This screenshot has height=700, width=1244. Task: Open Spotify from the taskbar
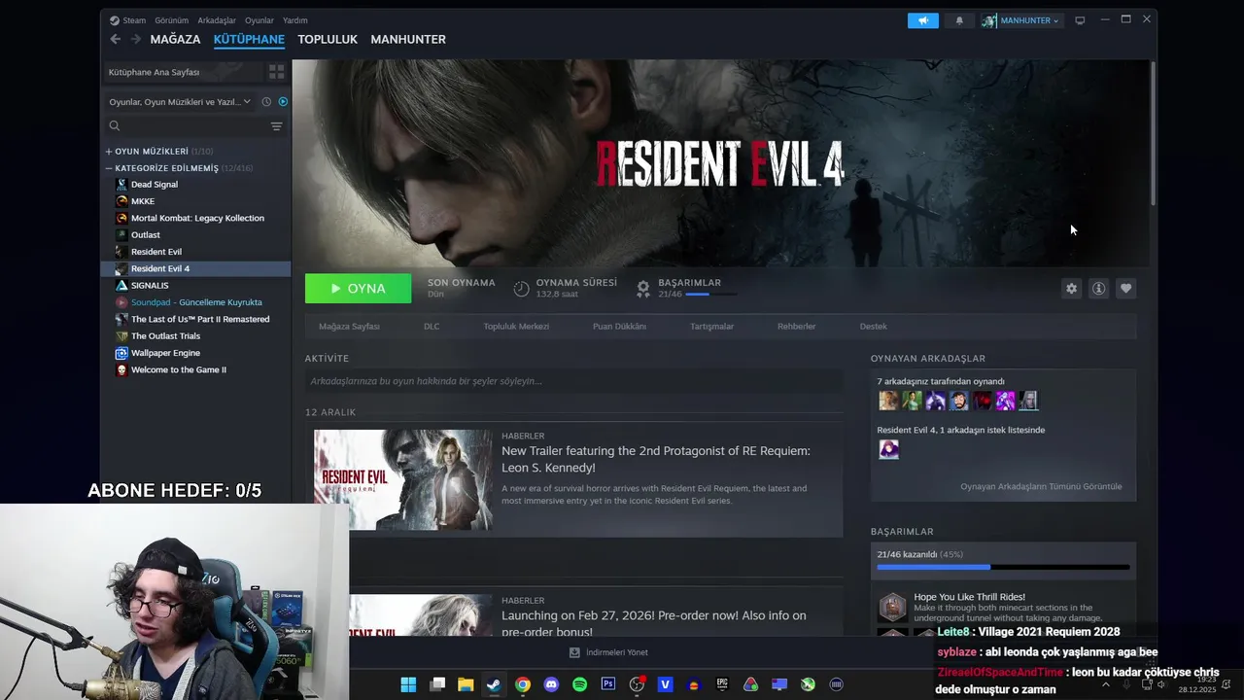click(x=580, y=684)
